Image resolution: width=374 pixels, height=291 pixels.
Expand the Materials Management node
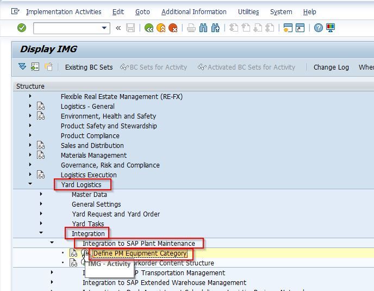[x=30, y=154]
